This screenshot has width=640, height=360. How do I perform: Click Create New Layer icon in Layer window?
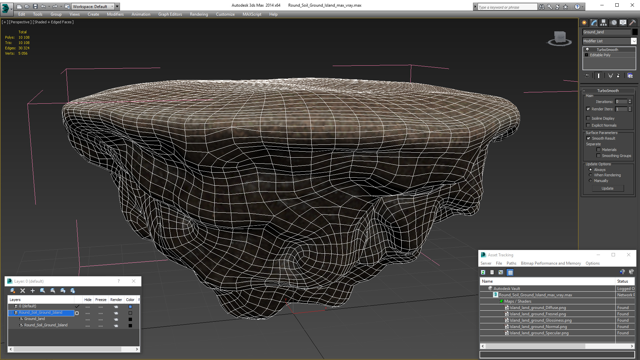(13, 291)
